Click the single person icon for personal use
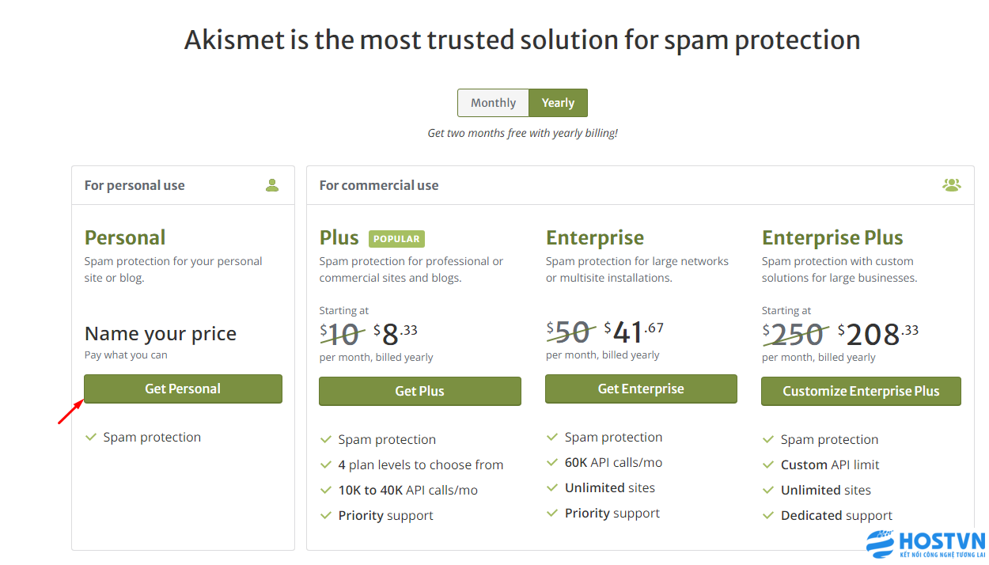The image size is (989, 565). coord(272,185)
